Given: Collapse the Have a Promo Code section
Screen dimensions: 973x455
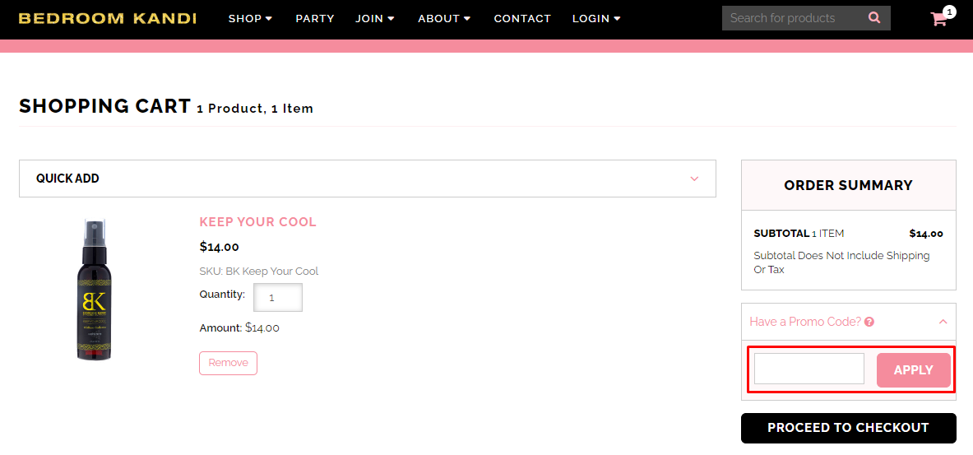Looking at the screenshot, I should 943,322.
